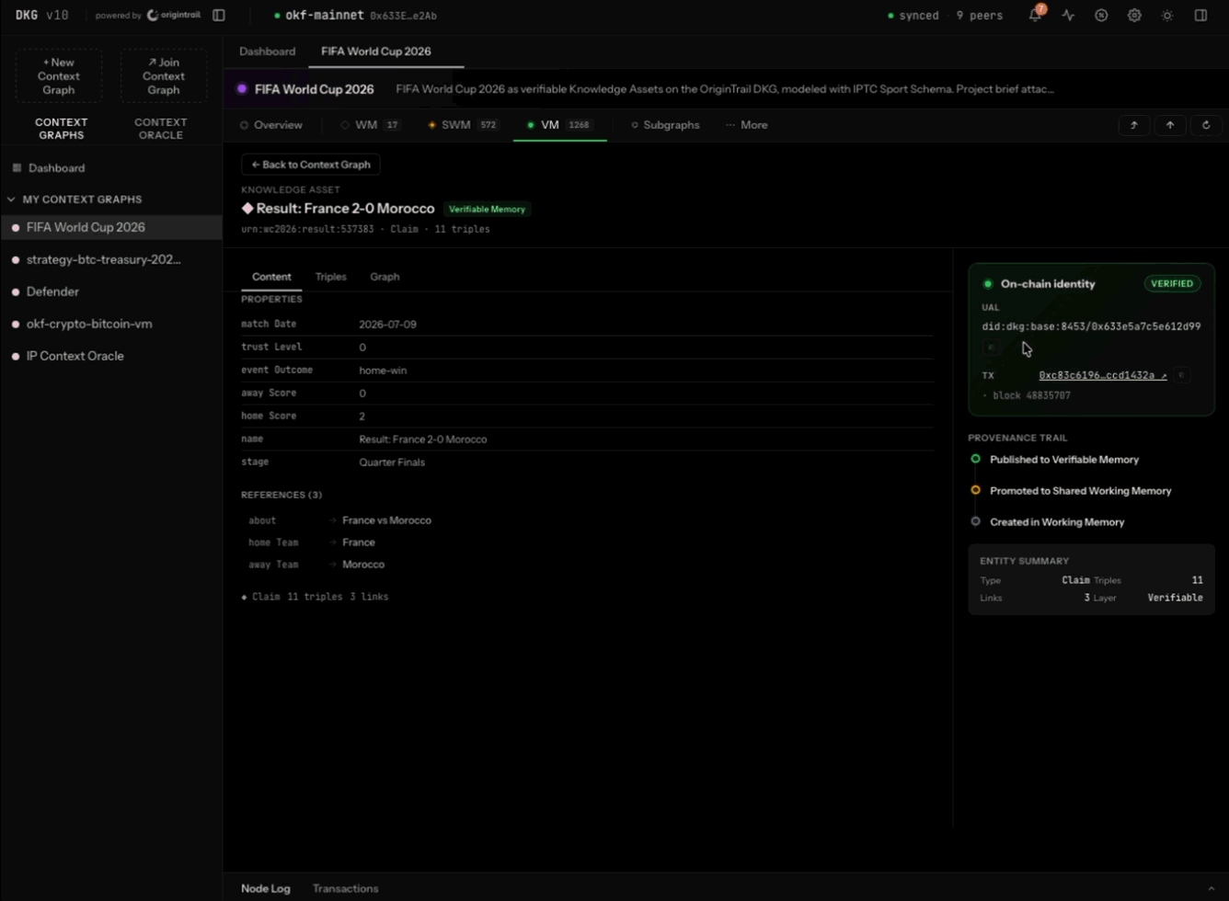Switch to the Triples sub-tab
The image size is (1229, 901).
pos(331,277)
